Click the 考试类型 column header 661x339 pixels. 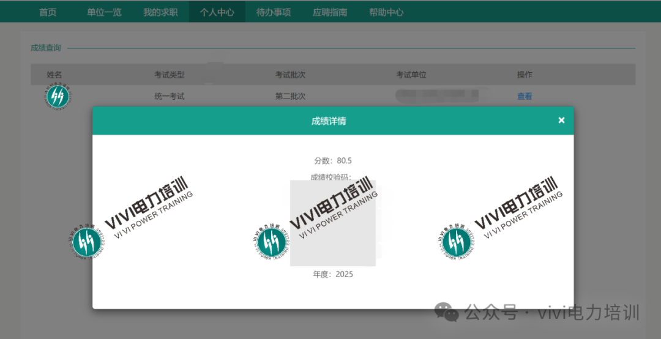click(170, 75)
